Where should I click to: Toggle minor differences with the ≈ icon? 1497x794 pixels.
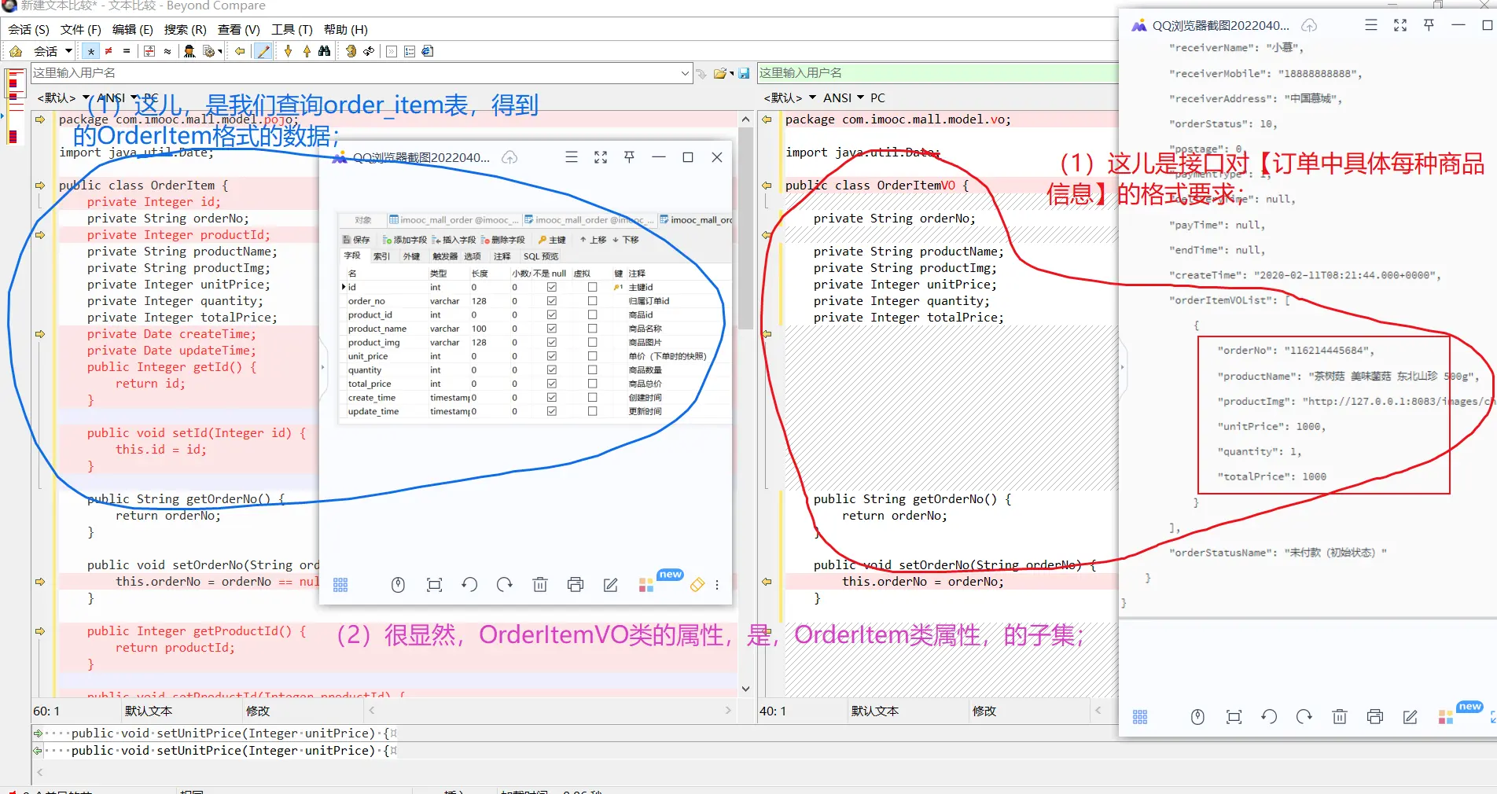[x=167, y=51]
